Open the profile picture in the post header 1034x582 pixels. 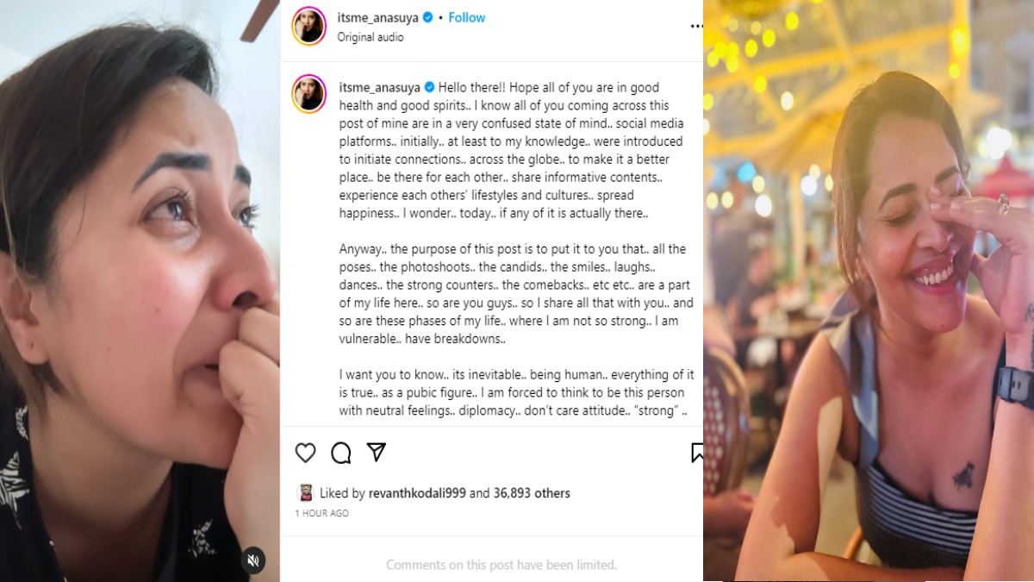click(x=309, y=26)
